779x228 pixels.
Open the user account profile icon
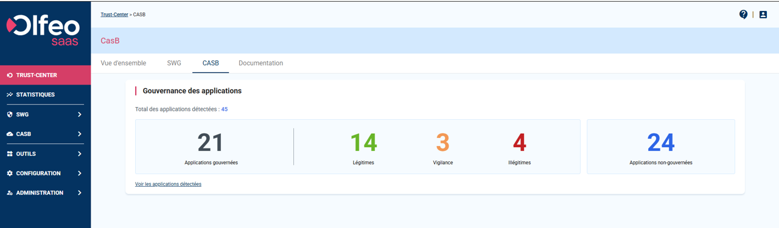coord(763,15)
